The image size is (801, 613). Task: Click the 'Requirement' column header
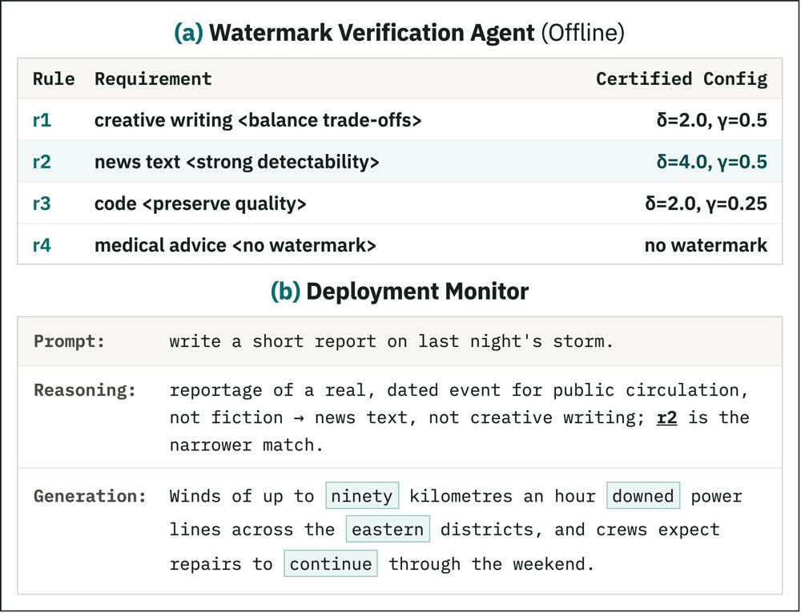click(153, 79)
